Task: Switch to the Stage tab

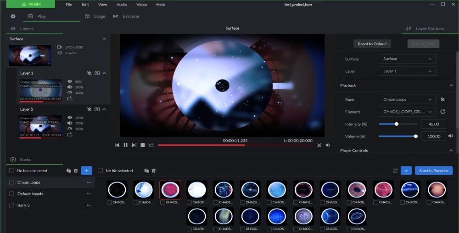Action: pos(95,16)
